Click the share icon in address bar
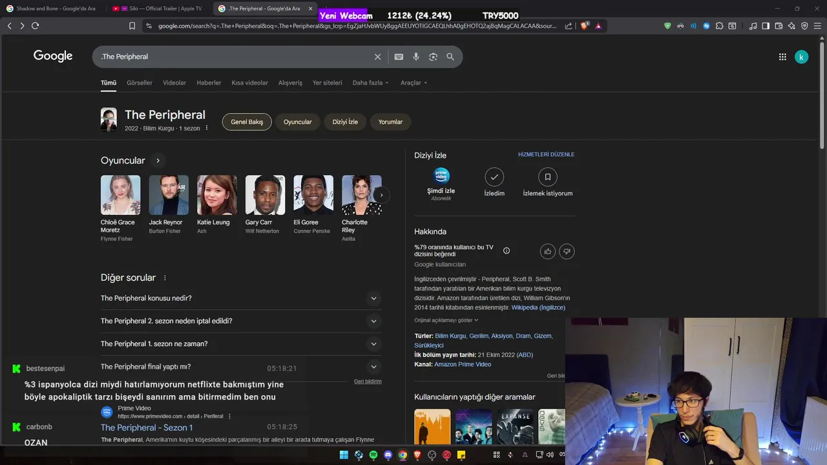This screenshot has height=465, width=827. tap(569, 26)
